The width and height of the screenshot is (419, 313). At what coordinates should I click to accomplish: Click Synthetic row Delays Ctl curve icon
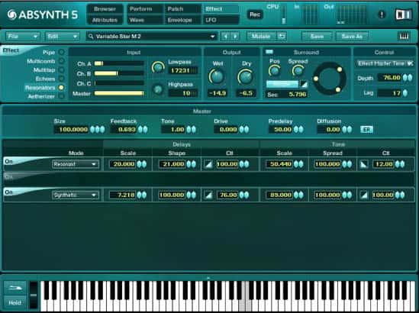click(208, 195)
